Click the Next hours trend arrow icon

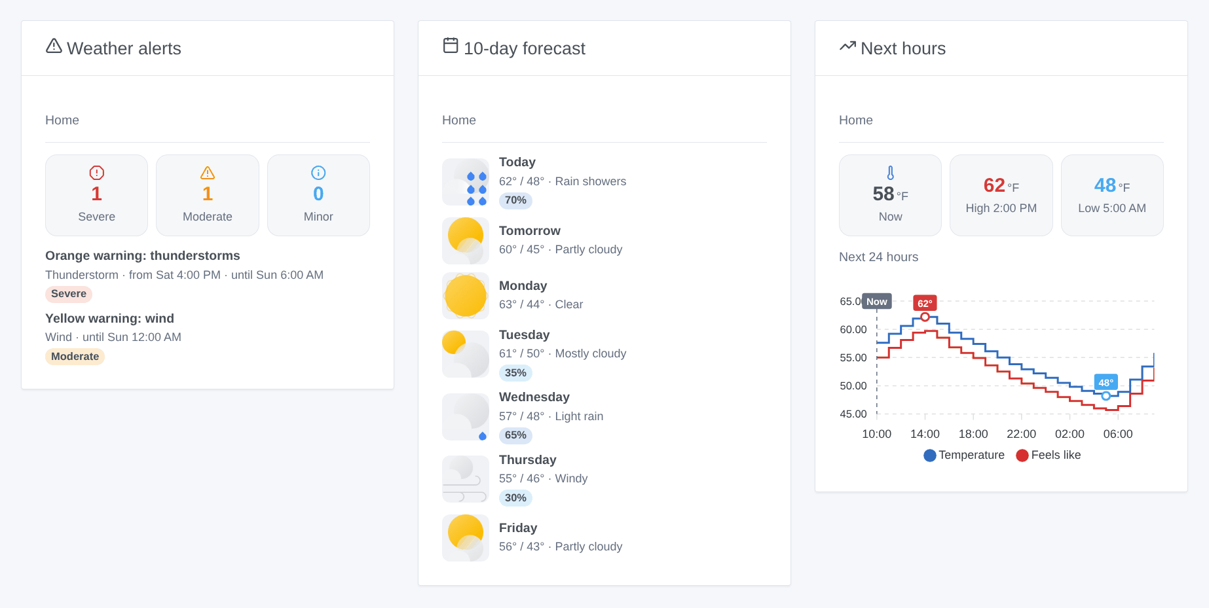pyautogui.click(x=847, y=46)
